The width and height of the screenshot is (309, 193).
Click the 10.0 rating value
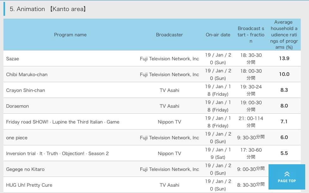(284, 74)
